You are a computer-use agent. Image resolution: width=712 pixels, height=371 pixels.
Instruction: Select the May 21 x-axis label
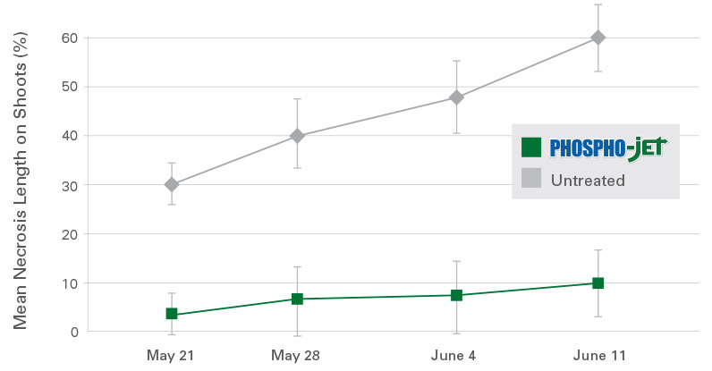point(170,355)
